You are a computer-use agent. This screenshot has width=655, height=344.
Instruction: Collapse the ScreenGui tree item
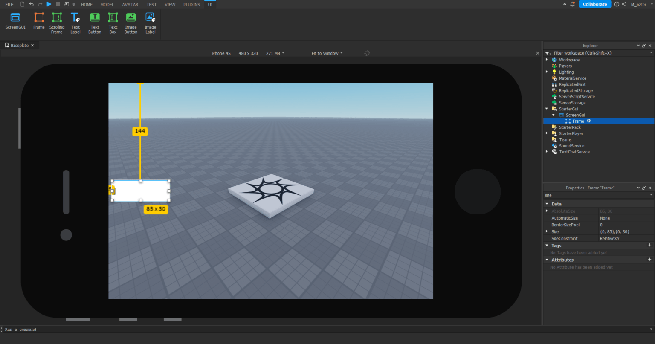tap(554, 115)
